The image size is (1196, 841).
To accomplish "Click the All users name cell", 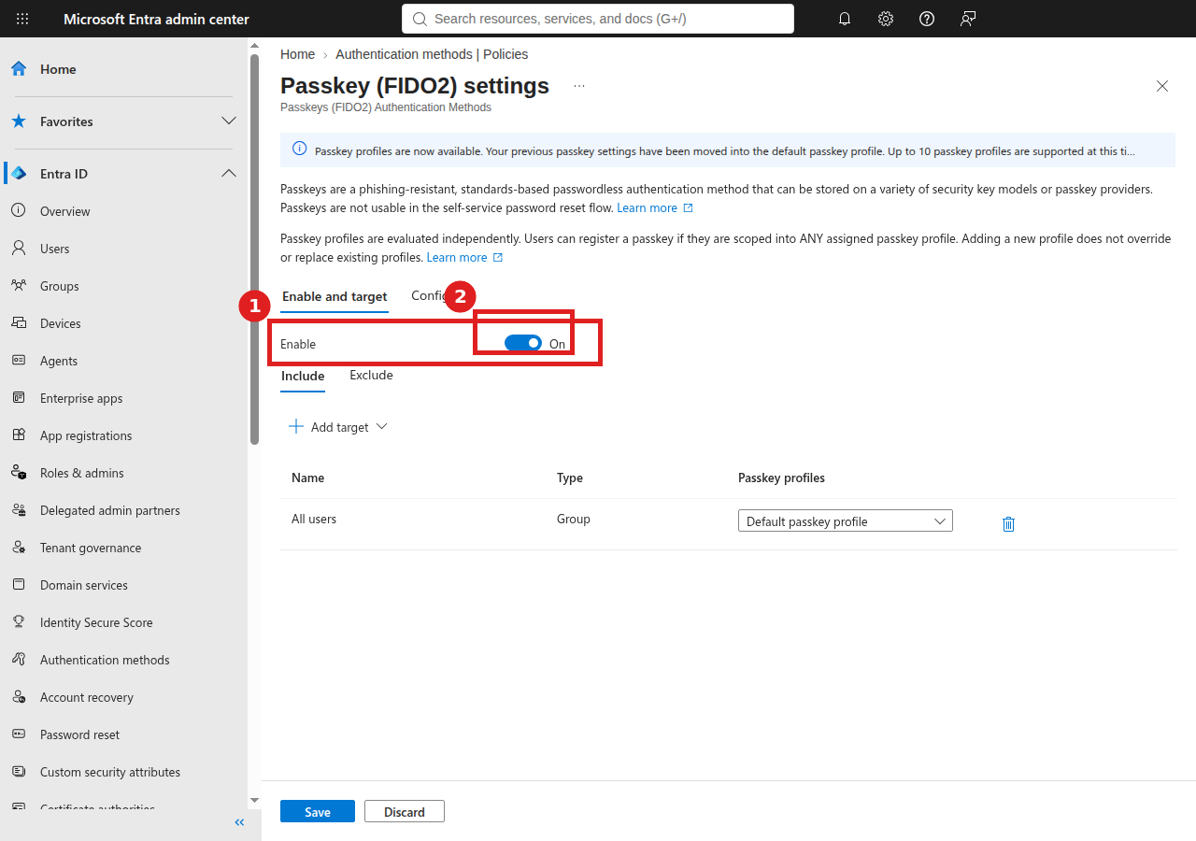I will [x=314, y=519].
